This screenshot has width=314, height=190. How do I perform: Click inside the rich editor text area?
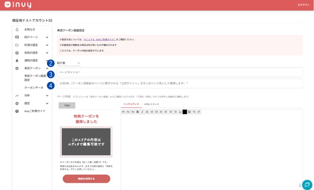(x=212, y=152)
